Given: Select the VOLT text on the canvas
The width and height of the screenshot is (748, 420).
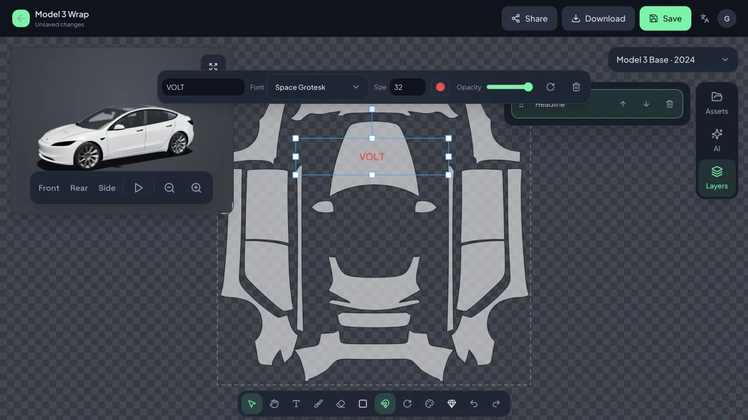Looking at the screenshot, I should point(372,156).
